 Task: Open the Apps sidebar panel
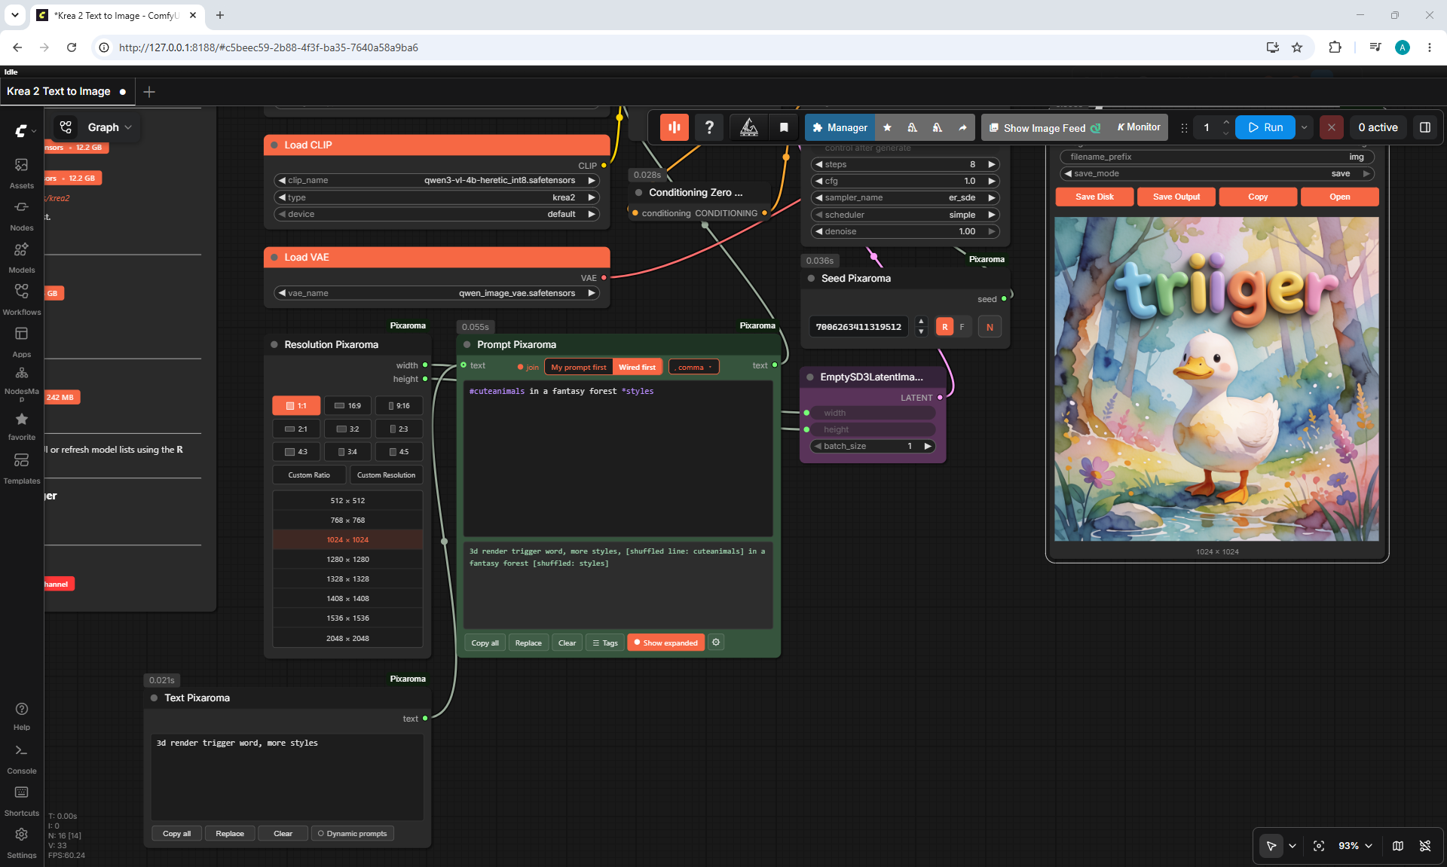(x=21, y=341)
